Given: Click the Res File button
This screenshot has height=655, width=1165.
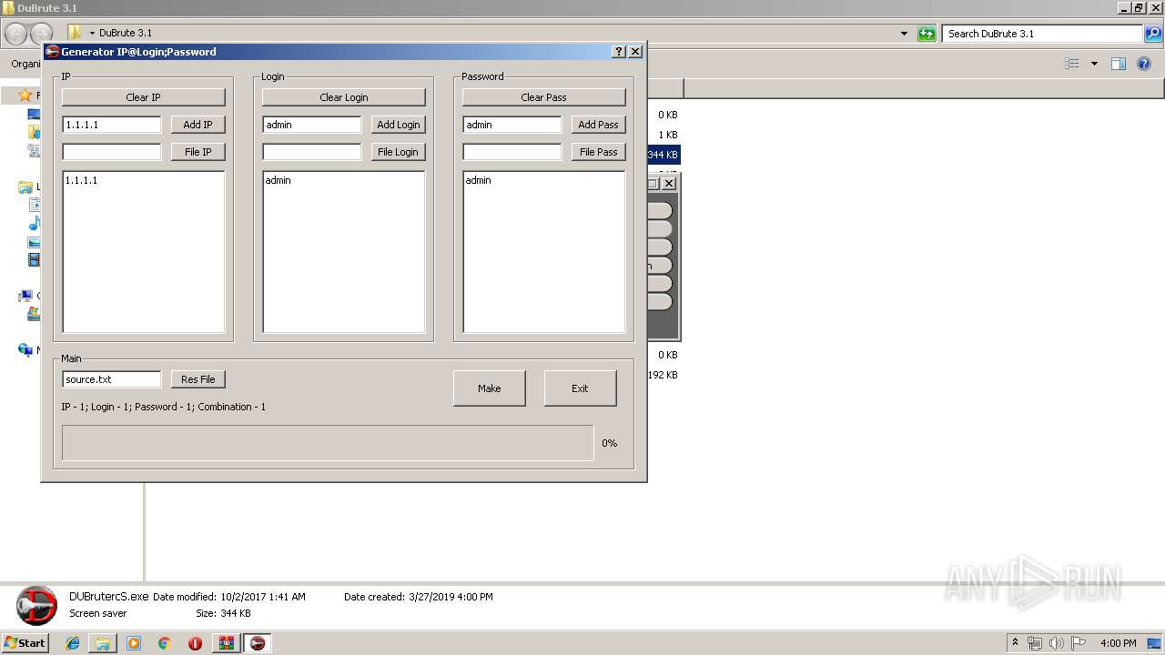Looking at the screenshot, I should point(198,379).
